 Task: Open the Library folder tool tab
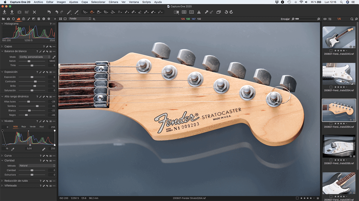[x=3, y=19]
